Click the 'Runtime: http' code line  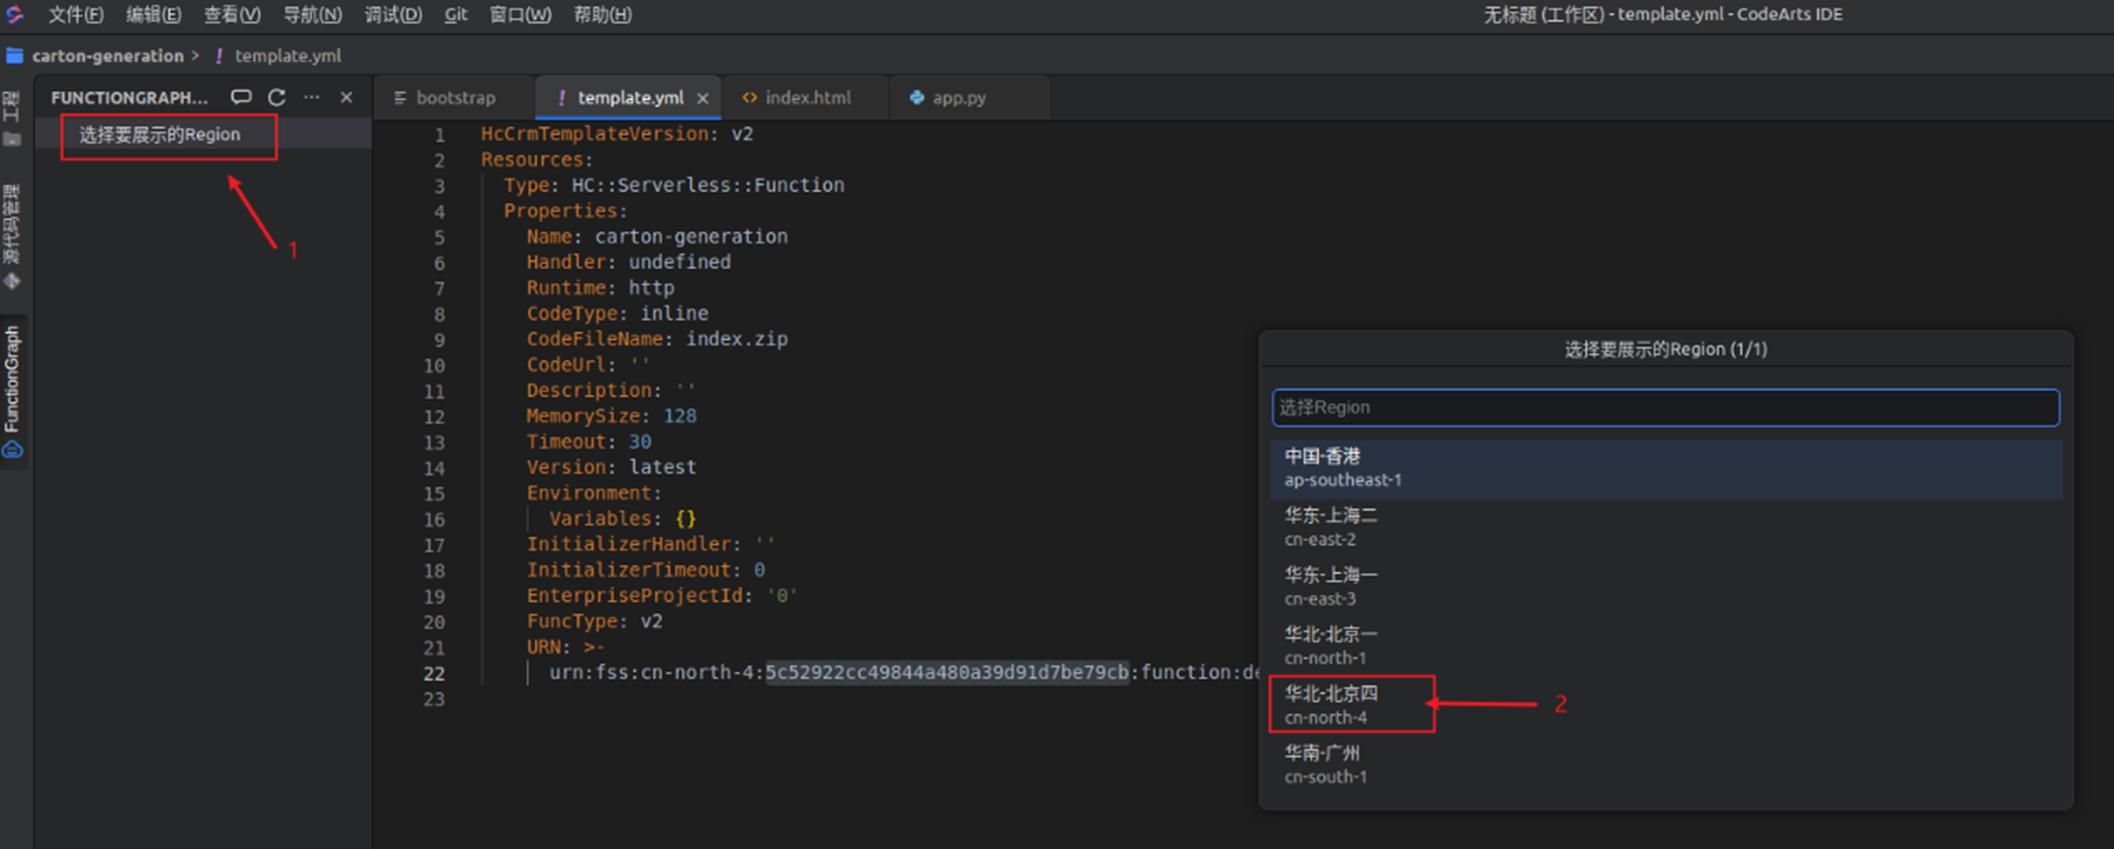(x=600, y=288)
